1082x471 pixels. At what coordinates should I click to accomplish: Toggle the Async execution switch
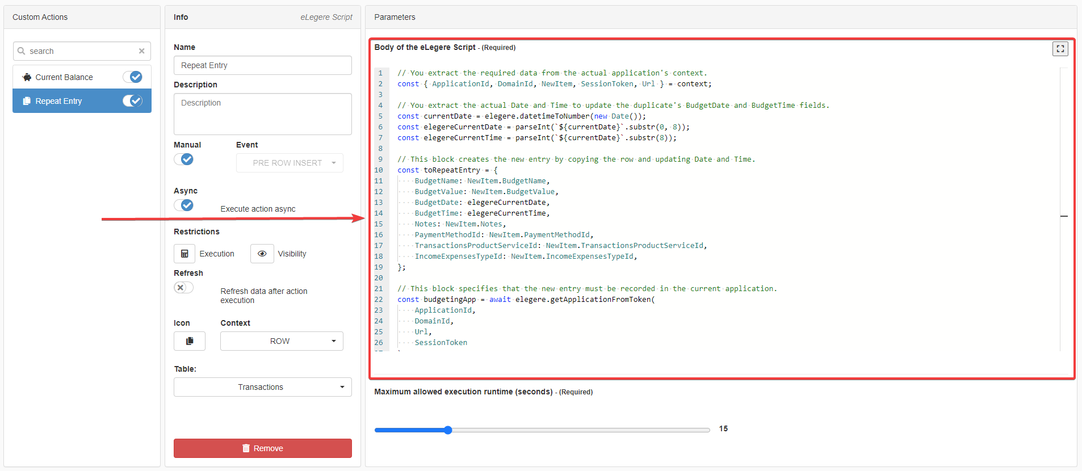pyautogui.click(x=184, y=205)
